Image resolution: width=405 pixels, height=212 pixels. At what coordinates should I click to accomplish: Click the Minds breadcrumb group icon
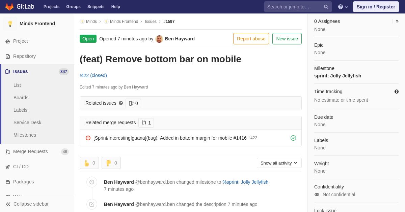82,22
